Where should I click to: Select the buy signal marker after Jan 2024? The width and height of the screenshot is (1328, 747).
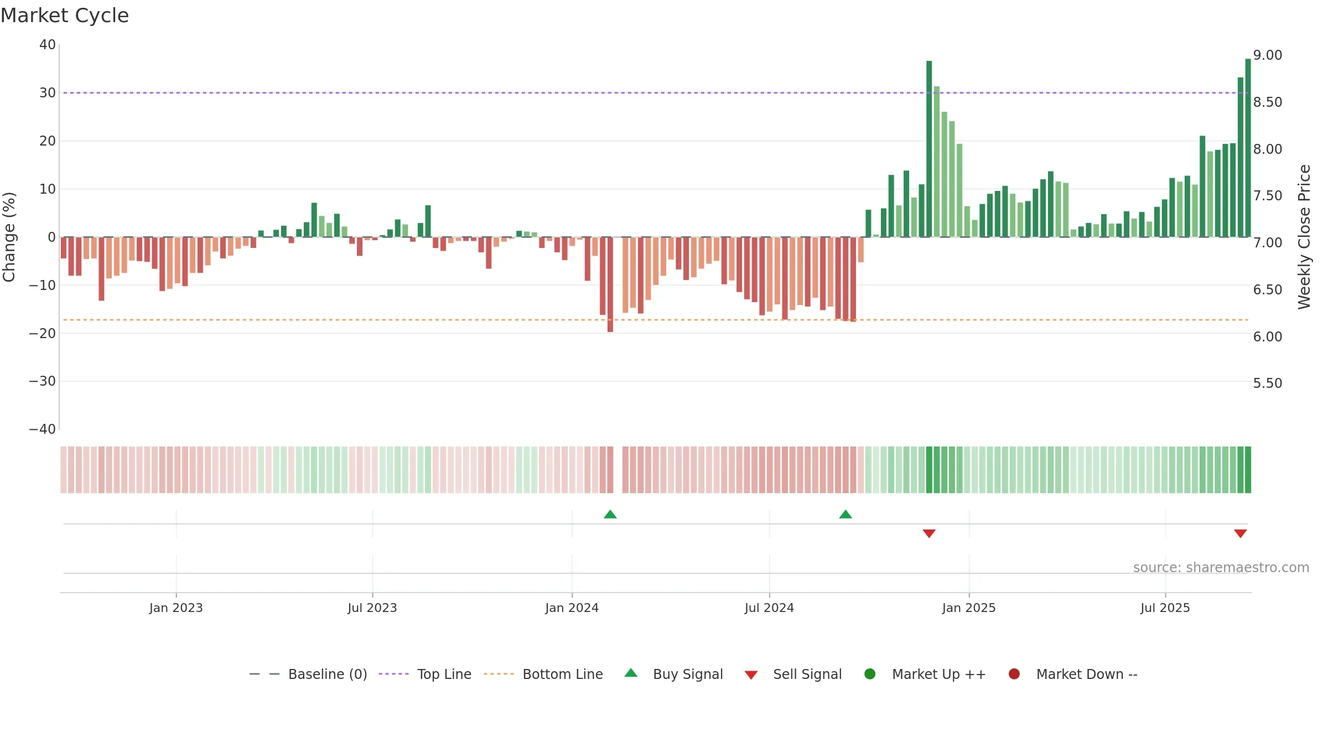(610, 515)
